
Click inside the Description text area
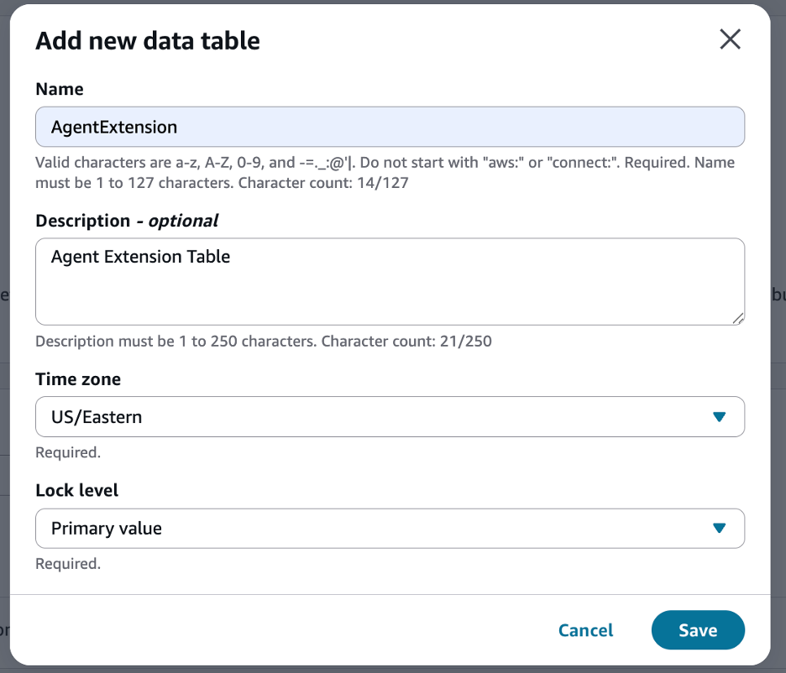tap(390, 281)
